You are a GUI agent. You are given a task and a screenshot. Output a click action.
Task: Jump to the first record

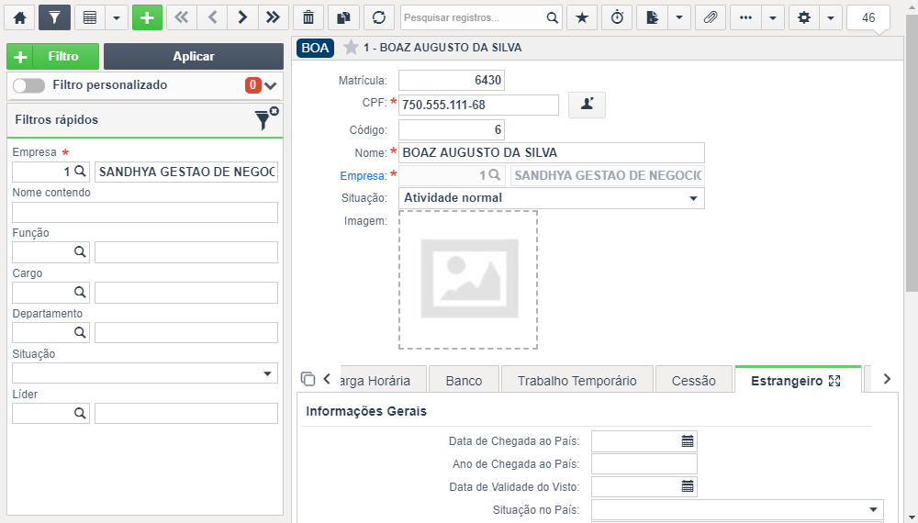(182, 17)
